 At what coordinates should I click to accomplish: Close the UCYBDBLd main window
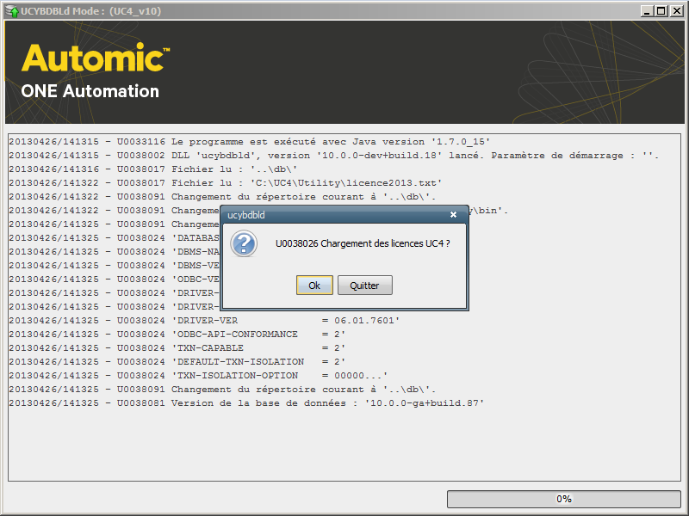click(677, 11)
